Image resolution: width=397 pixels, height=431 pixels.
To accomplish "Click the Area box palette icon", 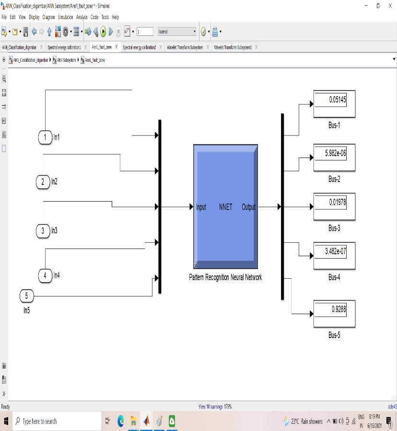I will coord(4,149).
